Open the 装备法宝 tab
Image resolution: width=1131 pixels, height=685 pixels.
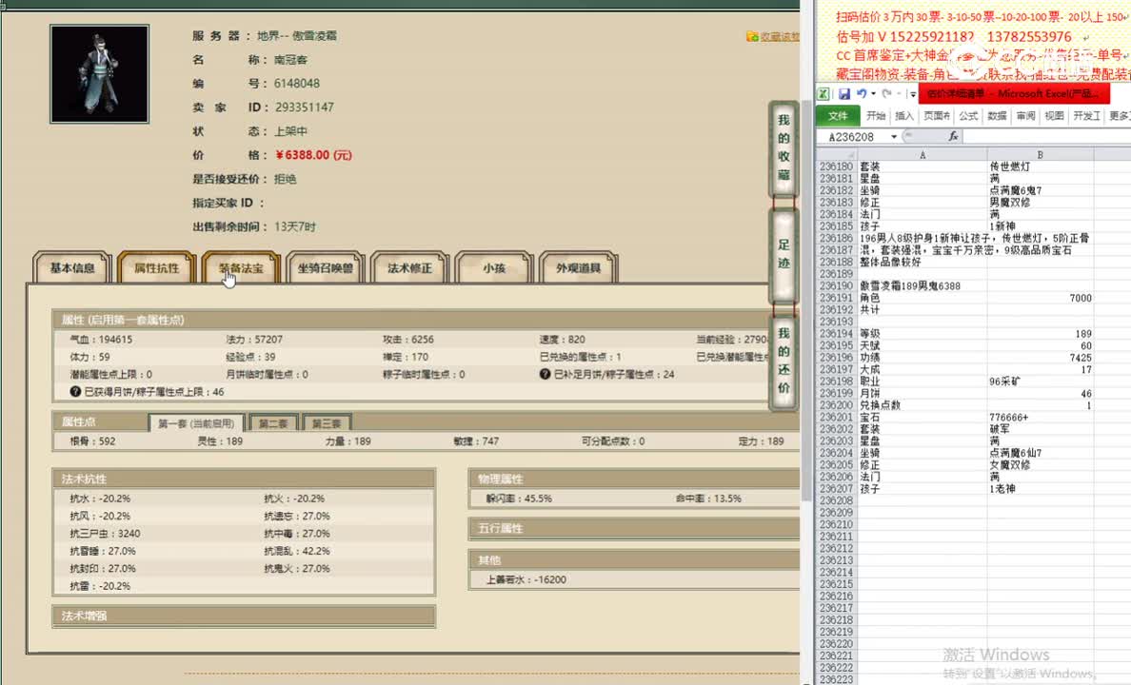point(241,267)
